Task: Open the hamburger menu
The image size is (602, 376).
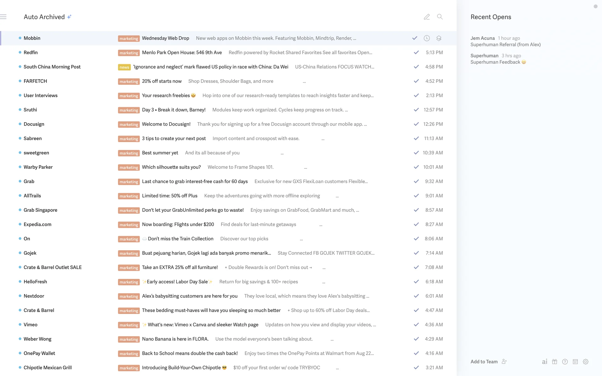Action: pyautogui.click(x=3, y=17)
